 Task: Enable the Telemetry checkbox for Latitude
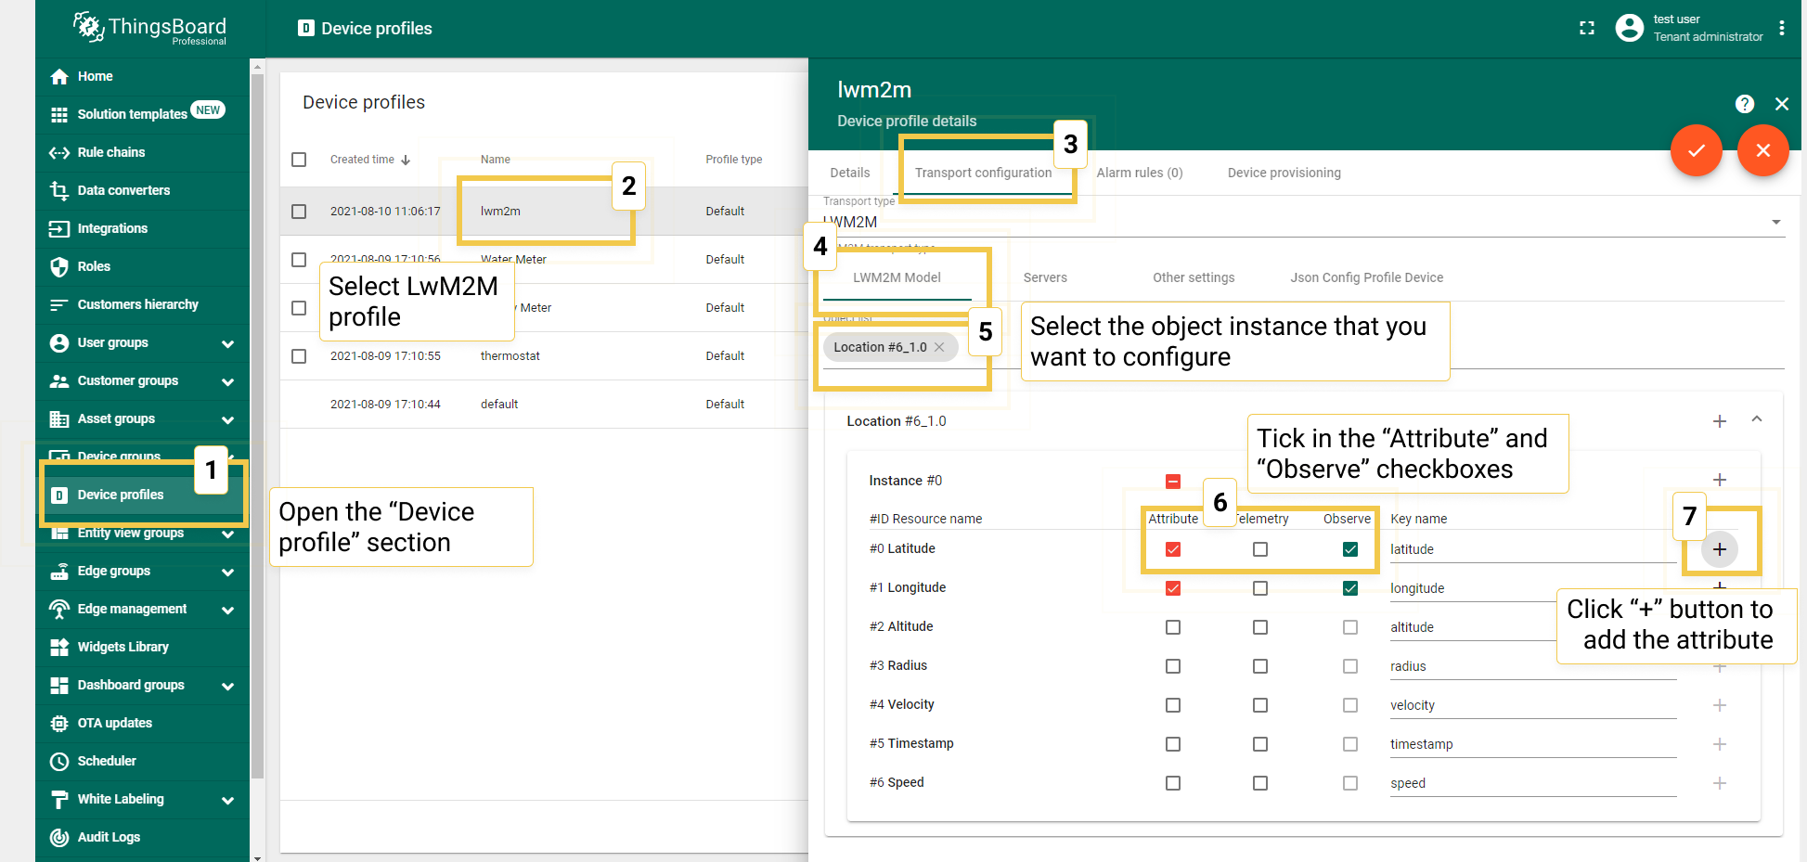pyautogui.click(x=1259, y=549)
